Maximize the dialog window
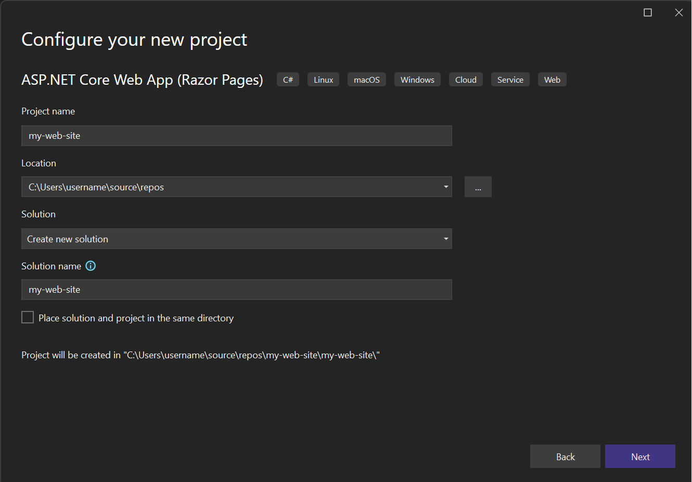 [648, 12]
